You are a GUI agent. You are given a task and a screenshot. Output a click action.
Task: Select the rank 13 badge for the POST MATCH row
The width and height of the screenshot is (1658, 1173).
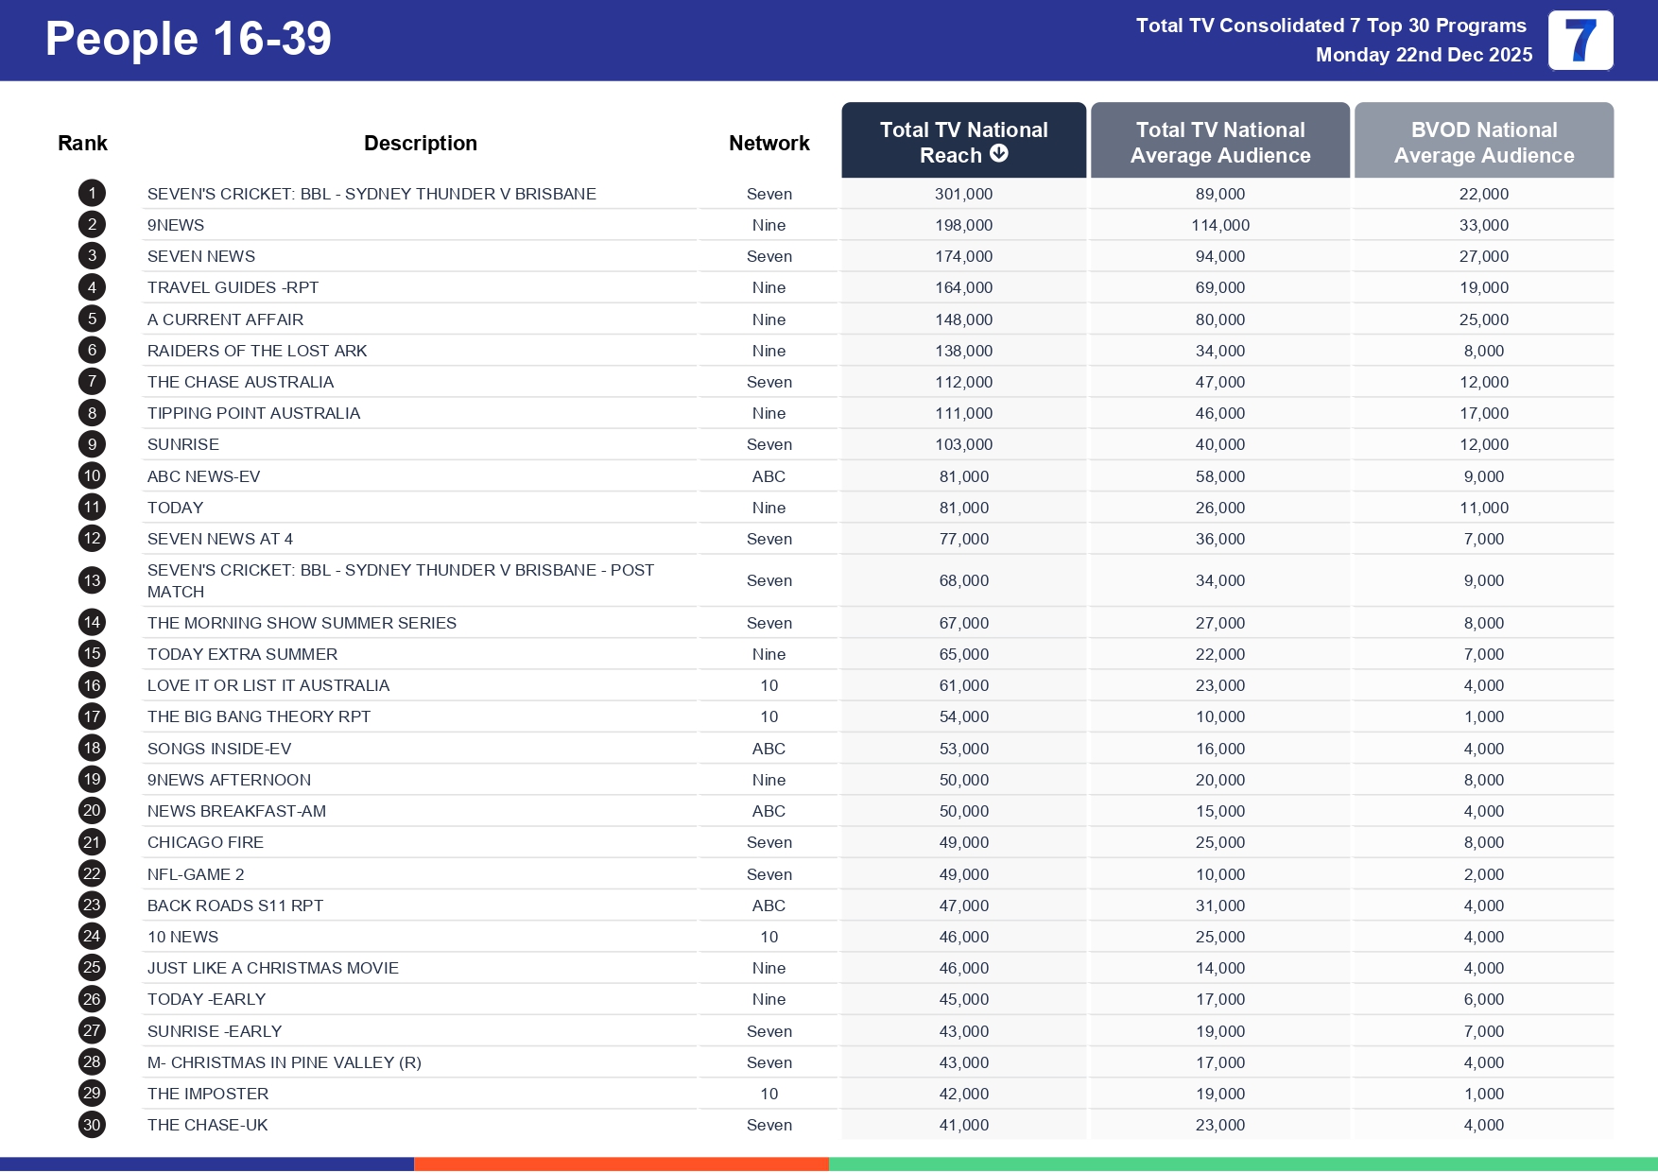click(92, 580)
